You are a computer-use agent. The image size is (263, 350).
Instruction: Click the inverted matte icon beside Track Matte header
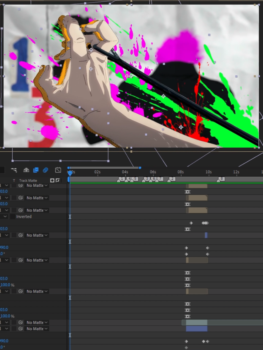pos(58,180)
